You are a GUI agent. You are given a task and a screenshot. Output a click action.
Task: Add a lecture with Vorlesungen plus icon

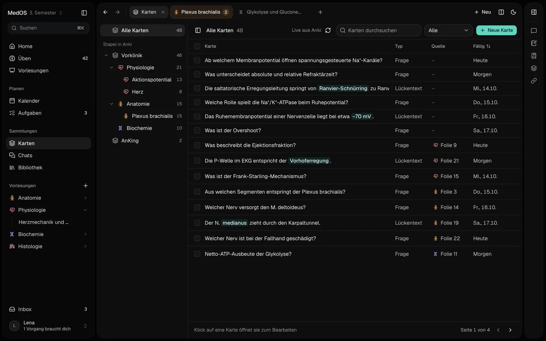click(x=86, y=186)
